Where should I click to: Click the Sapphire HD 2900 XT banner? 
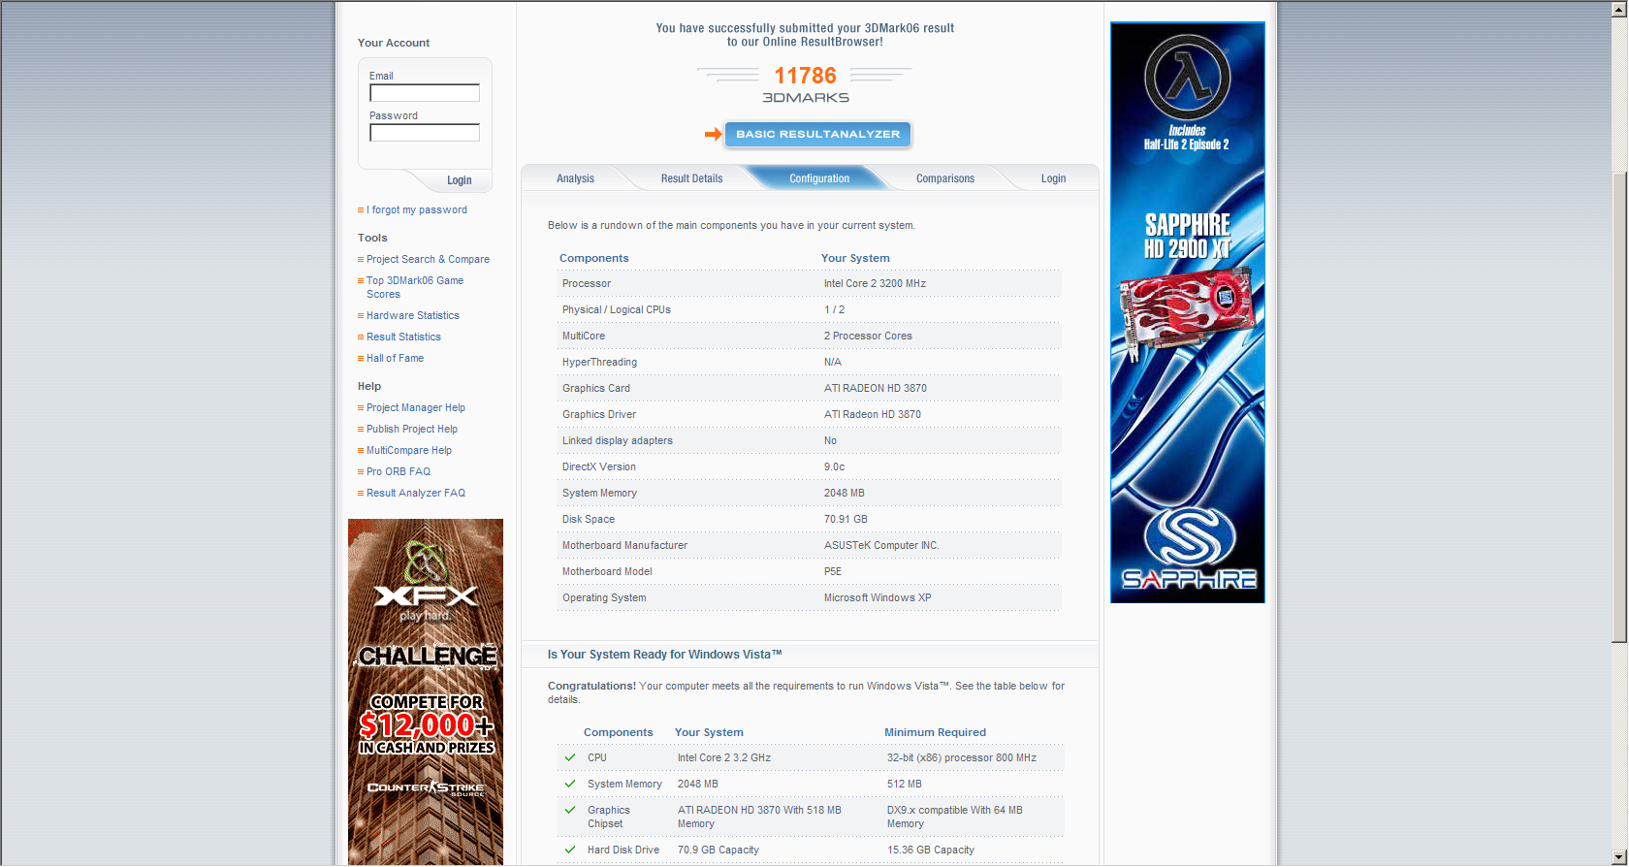pos(1188,312)
